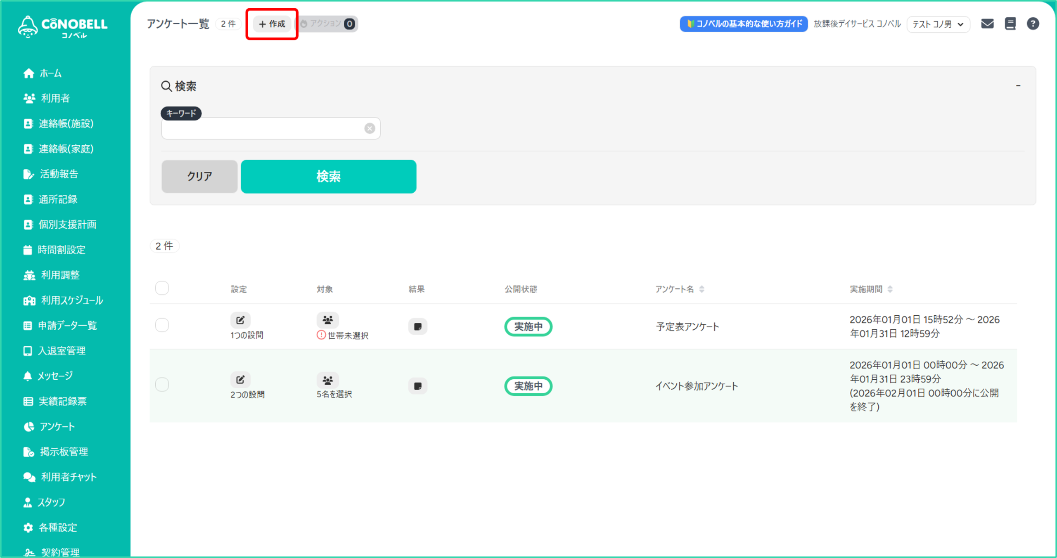Toggle the select-all checkbox in table header
This screenshot has width=1057, height=558.
click(x=162, y=288)
